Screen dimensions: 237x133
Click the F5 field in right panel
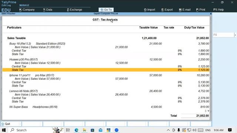click(223, 35)
